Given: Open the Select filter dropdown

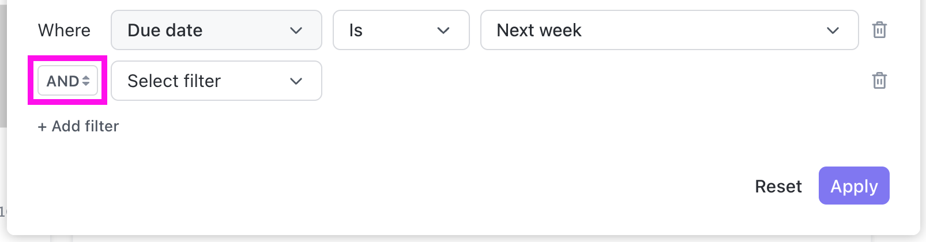Looking at the screenshot, I should [x=216, y=81].
